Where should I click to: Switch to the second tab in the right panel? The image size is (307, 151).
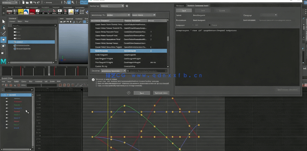(198, 6)
